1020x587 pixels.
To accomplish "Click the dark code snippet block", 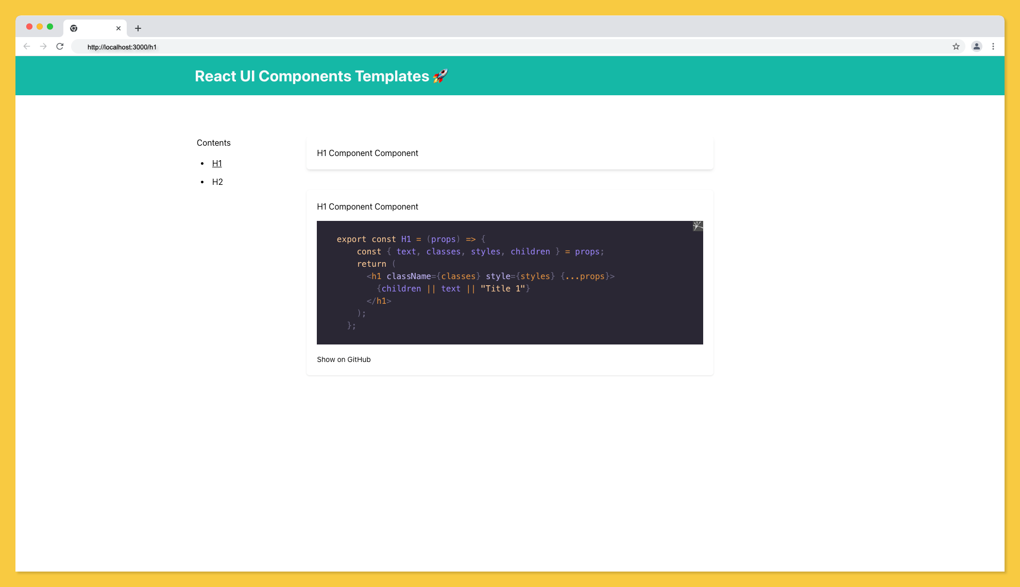I will pos(509,282).
